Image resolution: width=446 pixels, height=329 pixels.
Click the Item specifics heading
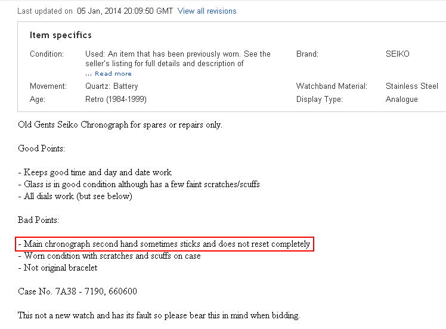coord(61,35)
